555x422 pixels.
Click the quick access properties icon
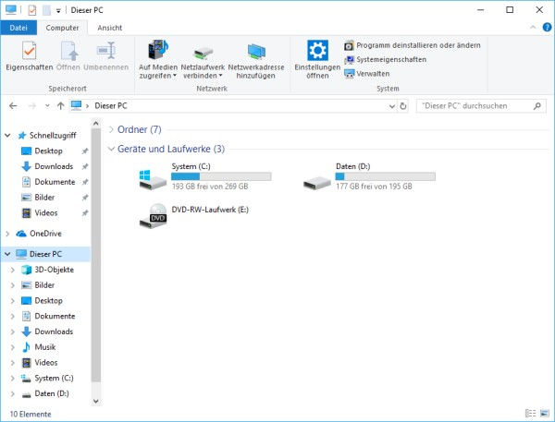click(x=32, y=10)
